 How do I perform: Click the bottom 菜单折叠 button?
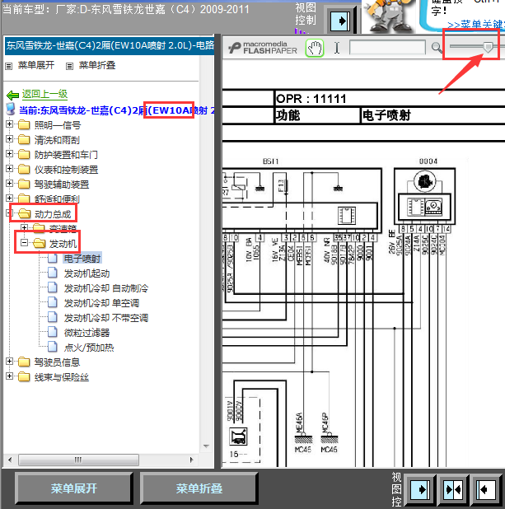pyautogui.click(x=199, y=488)
